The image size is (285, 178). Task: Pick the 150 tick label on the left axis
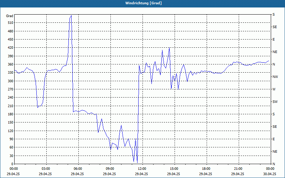[11, 122]
